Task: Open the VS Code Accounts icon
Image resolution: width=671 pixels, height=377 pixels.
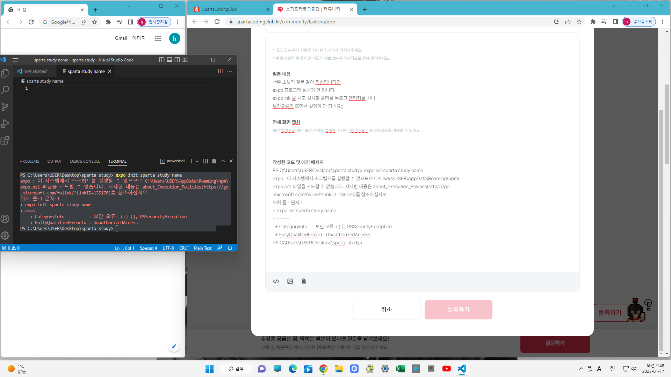Action: pyautogui.click(x=5, y=219)
